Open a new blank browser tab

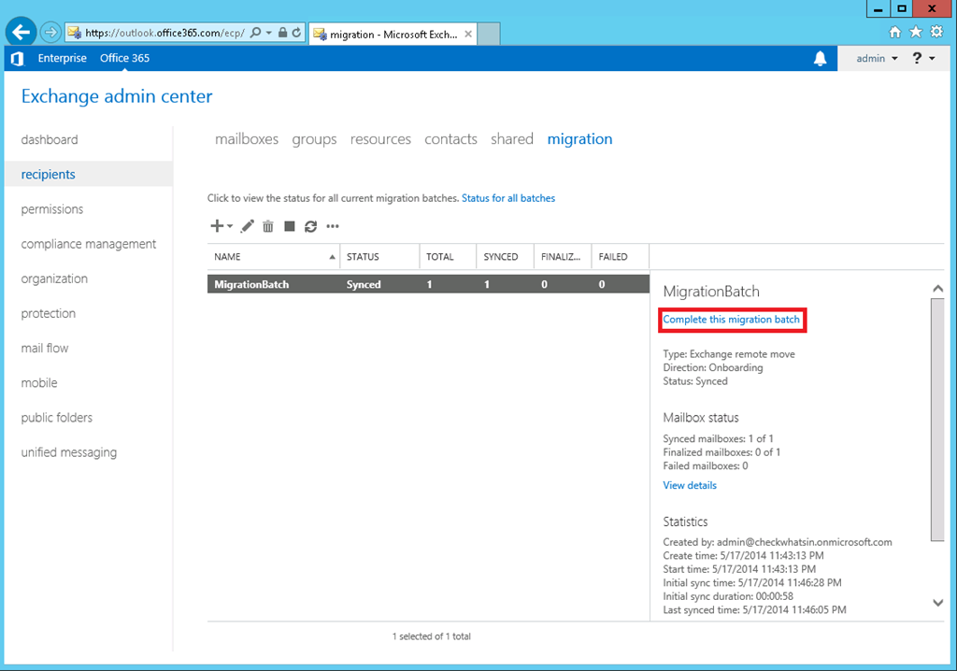pyautogui.click(x=488, y=35)
